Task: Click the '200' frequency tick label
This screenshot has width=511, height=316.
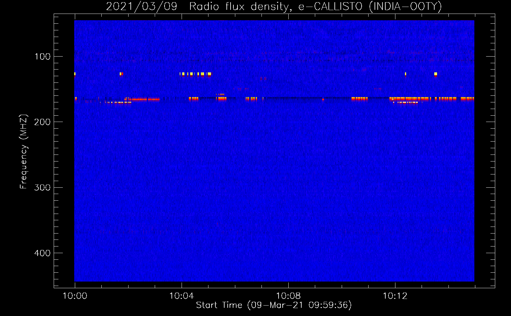Action: (42, 122)
